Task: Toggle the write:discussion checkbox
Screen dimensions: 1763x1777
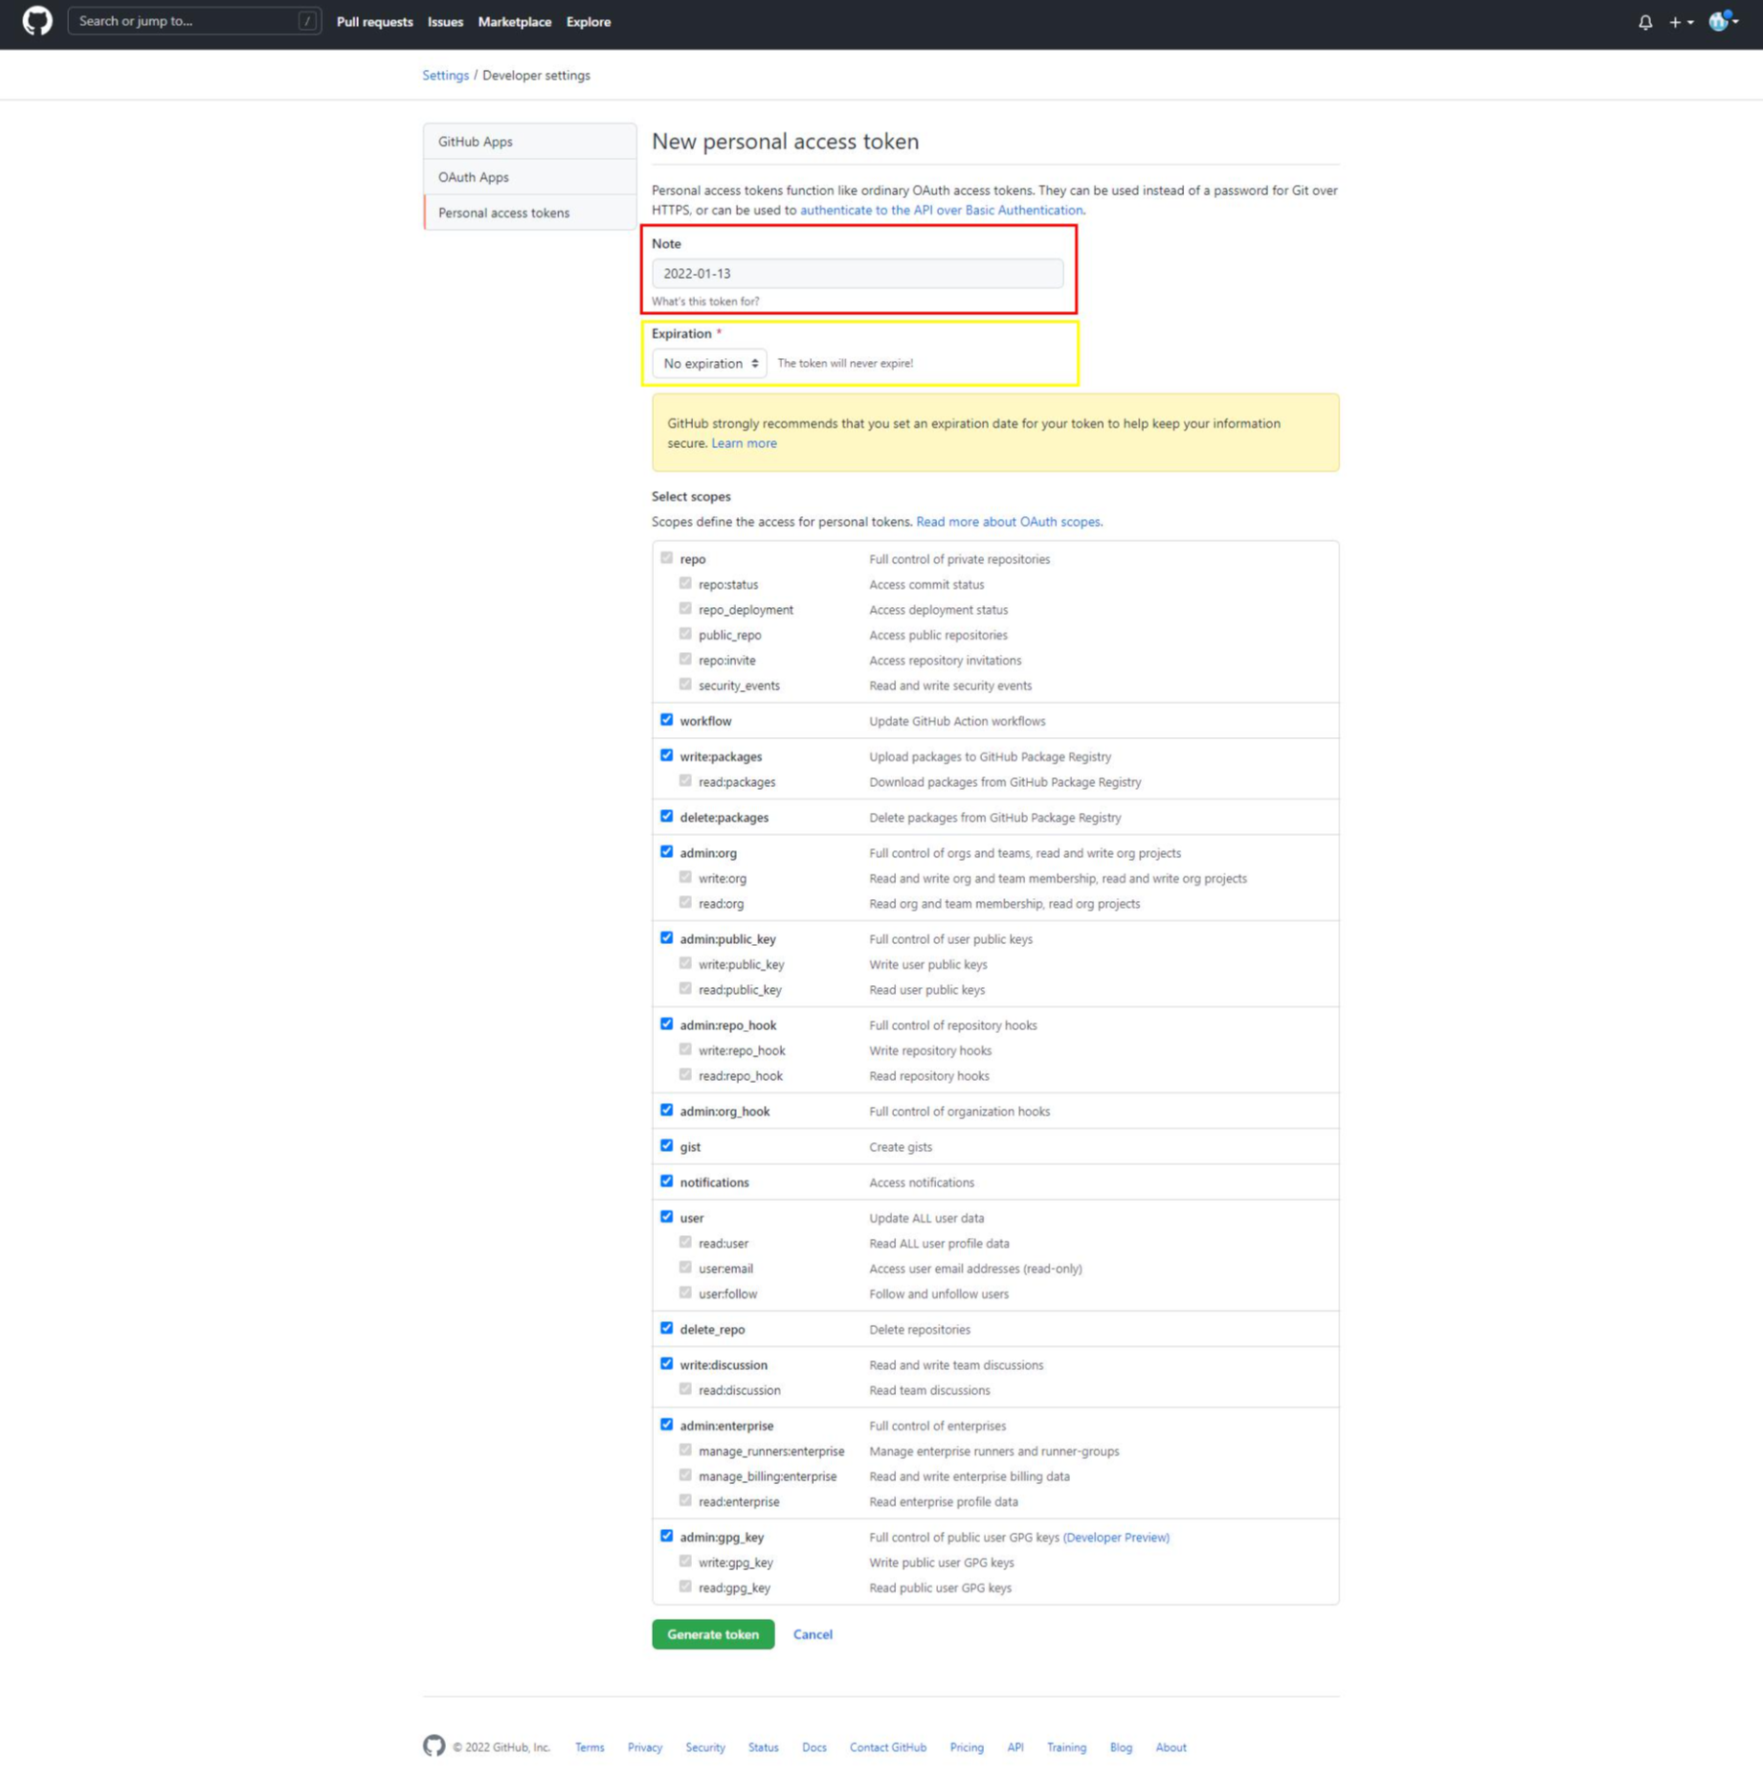Action: [x=666, y=1364]
